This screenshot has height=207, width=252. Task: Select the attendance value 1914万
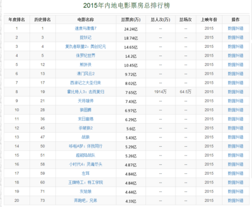160,92
